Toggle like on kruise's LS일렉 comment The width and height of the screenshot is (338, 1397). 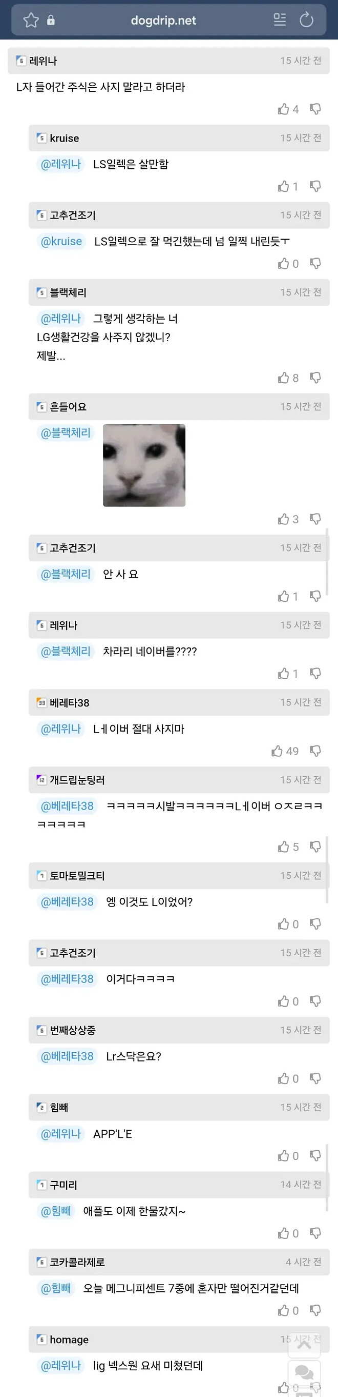(x=284, y=187)
